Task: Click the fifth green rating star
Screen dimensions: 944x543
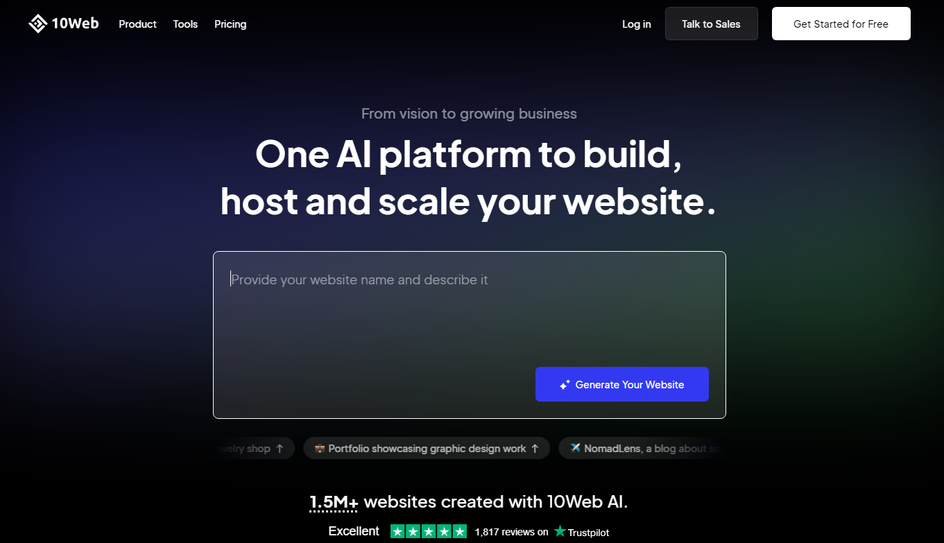Action: tap(460, 532)
